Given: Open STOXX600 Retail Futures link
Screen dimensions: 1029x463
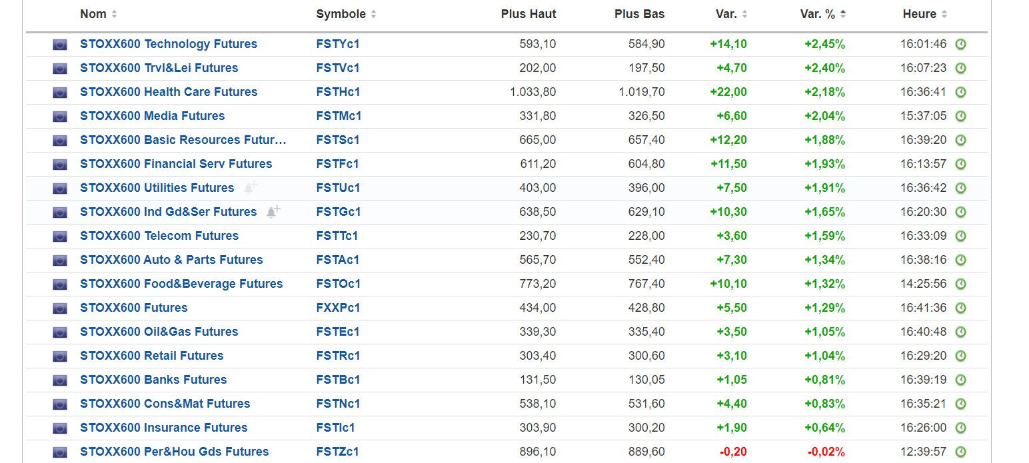Looking at the screenshot, I should (x=151, y=356).
